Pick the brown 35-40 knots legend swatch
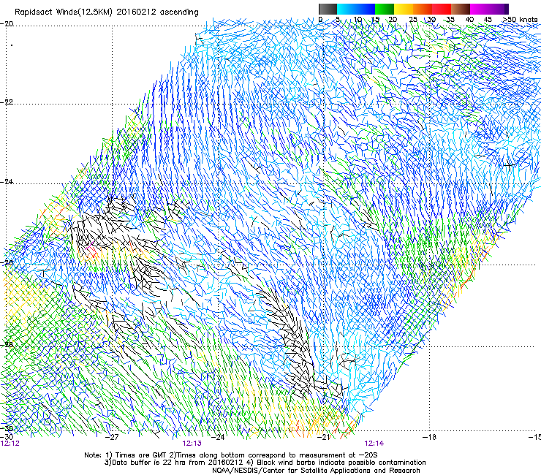Screen dimensions: 541x475 [x=461, y=9]
